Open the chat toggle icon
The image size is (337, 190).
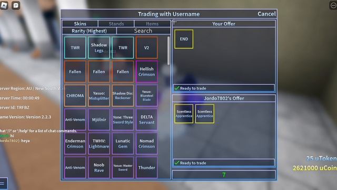click(16, 5)
